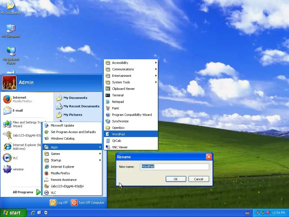Click the Admin chess user picture

(9, 83)
